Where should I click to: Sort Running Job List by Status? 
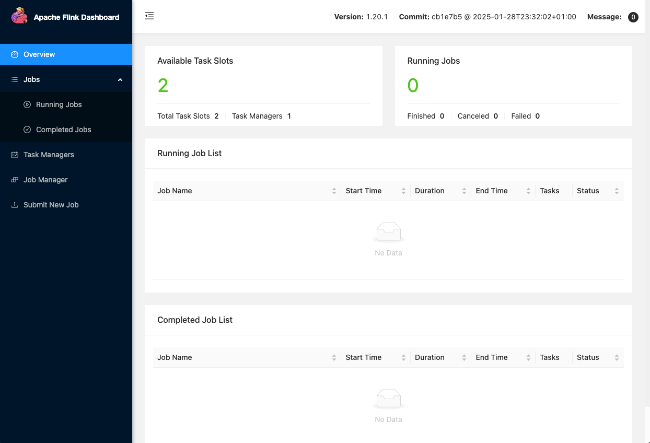(x=617, y=191)
